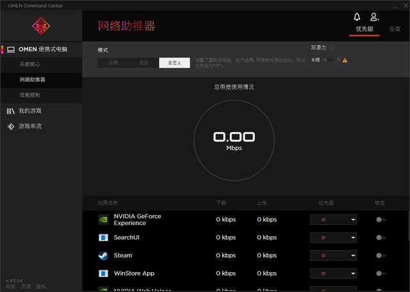410x292 pixels.
Task: Click the 下载 column header
Action: pos(221,203)
